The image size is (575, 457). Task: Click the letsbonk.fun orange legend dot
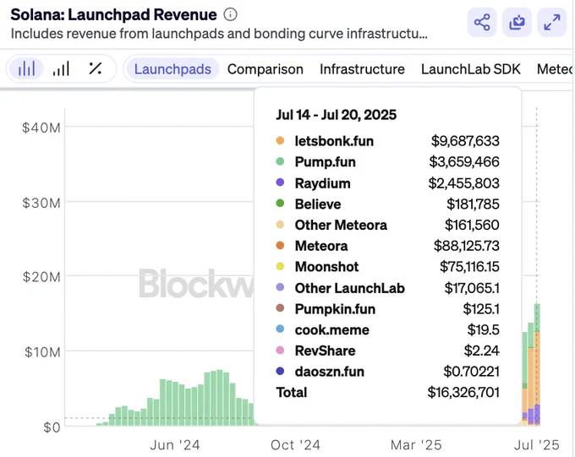pyautogui.click(x=280, y=141)
